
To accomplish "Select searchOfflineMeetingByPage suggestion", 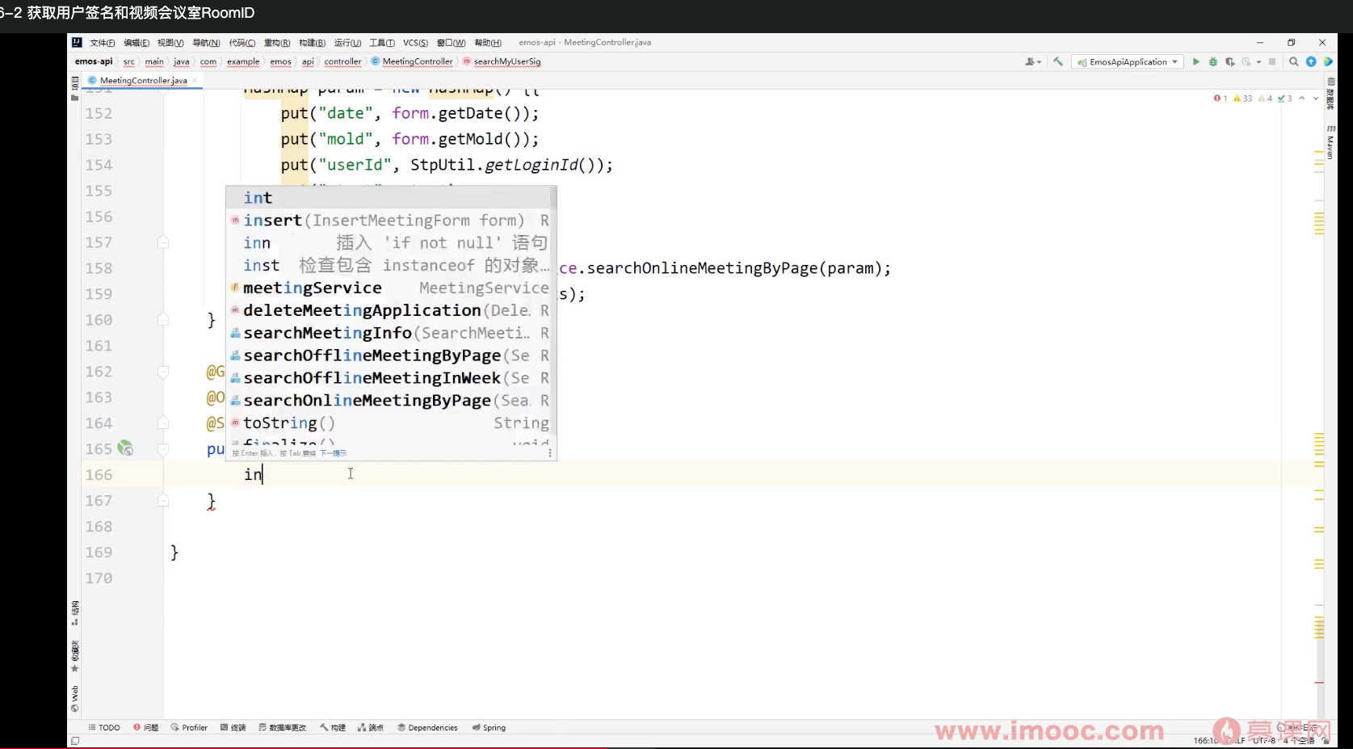I will pyautogui.click(x=389, y=356).
